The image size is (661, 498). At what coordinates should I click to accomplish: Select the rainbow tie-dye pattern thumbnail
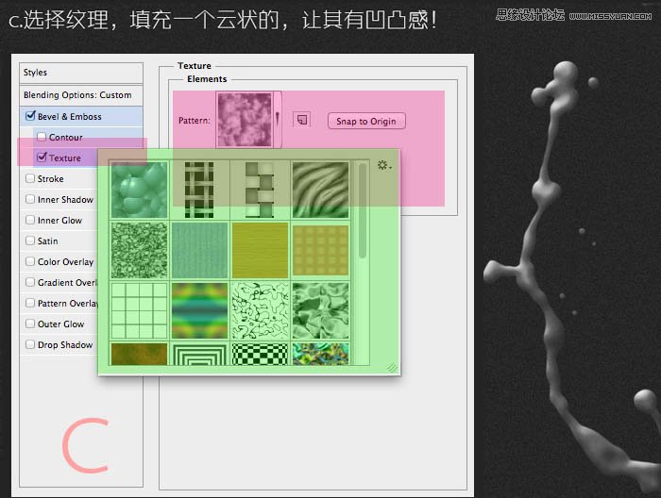[199, 310]
